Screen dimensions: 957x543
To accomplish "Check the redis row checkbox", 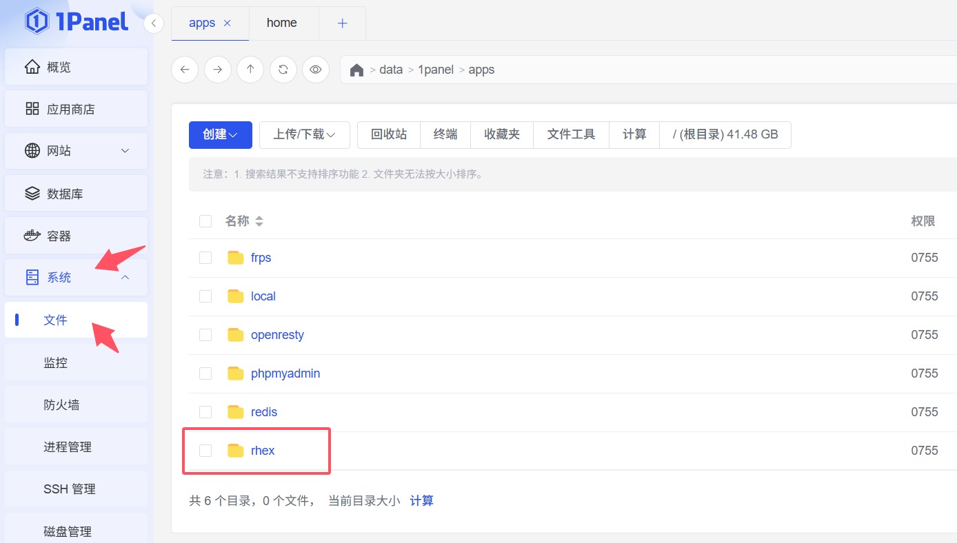I will [x=205, y=412].
